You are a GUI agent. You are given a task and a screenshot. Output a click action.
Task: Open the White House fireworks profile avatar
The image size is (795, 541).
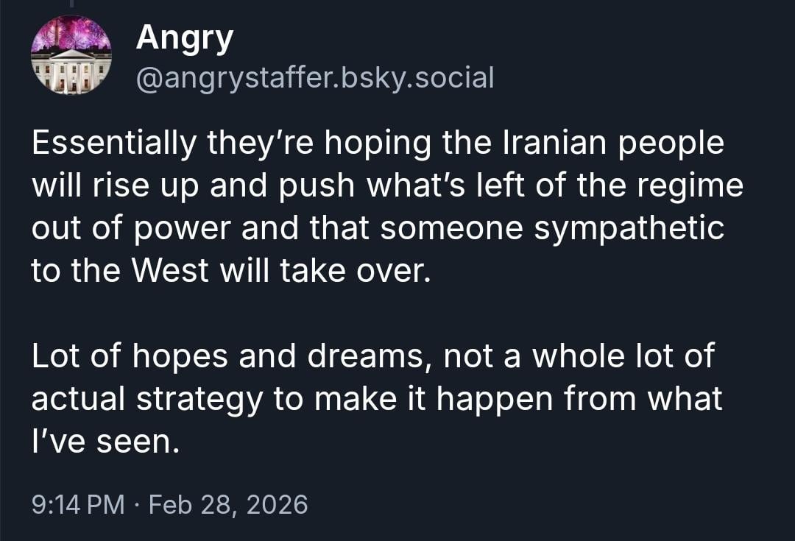[71, 55]
